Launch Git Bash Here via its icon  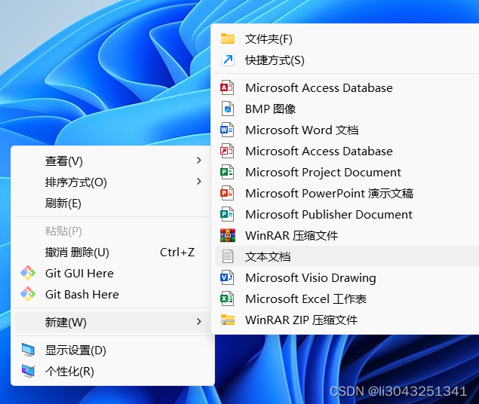[x=28, y=294]
